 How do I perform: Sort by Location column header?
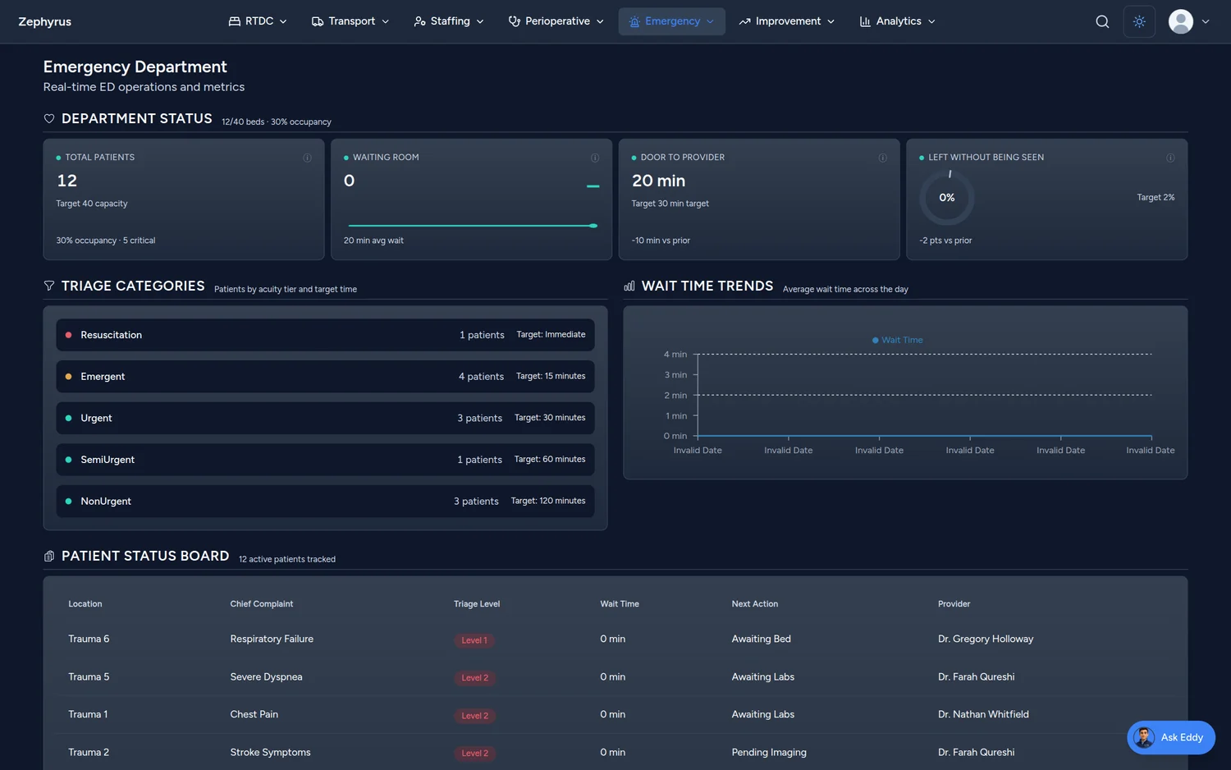point(85,604)
